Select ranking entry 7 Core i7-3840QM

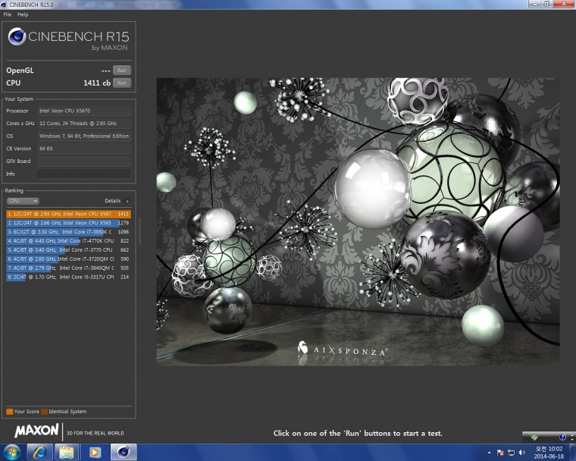[x=68, y=268]
